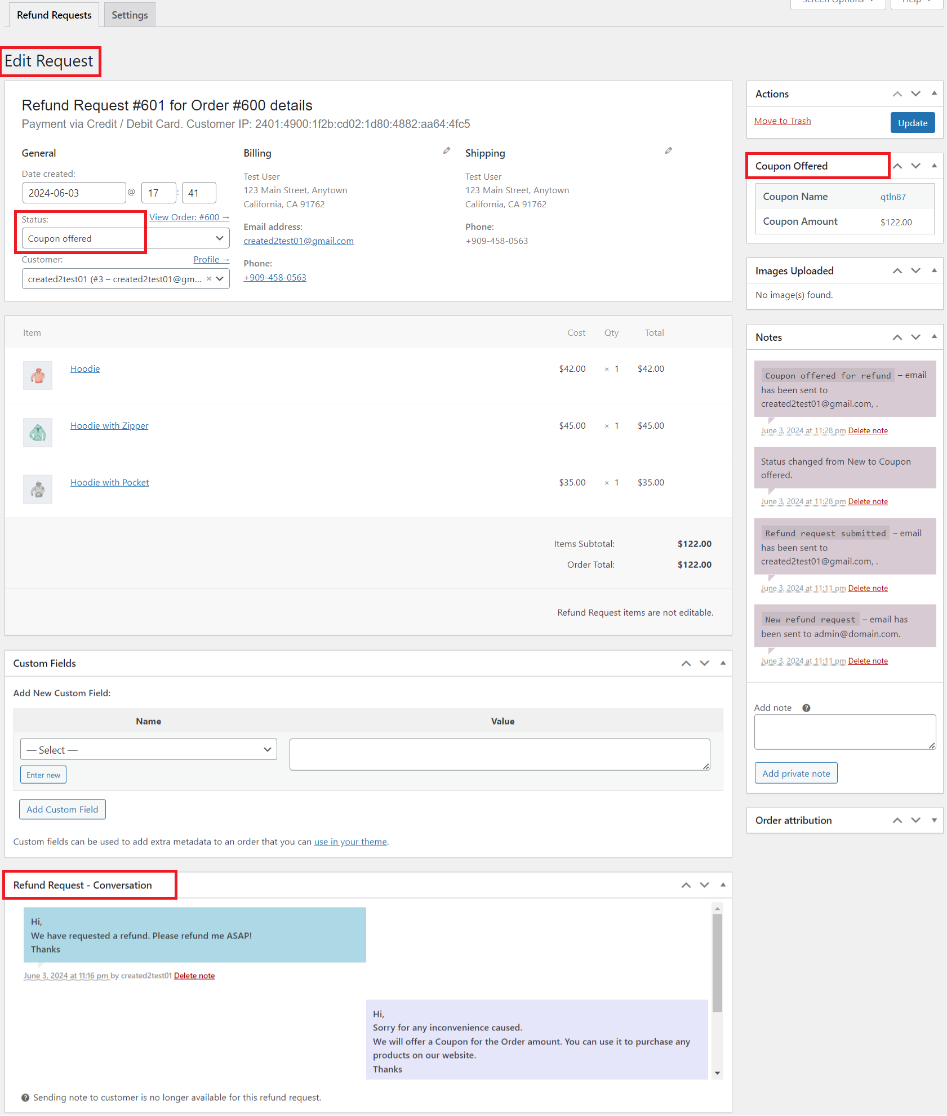Click the Hoodie product thumbnail
Screen dimensions: 947x1116
[37, 375]
